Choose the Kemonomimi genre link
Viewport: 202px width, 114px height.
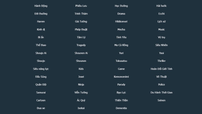point(121,77)
